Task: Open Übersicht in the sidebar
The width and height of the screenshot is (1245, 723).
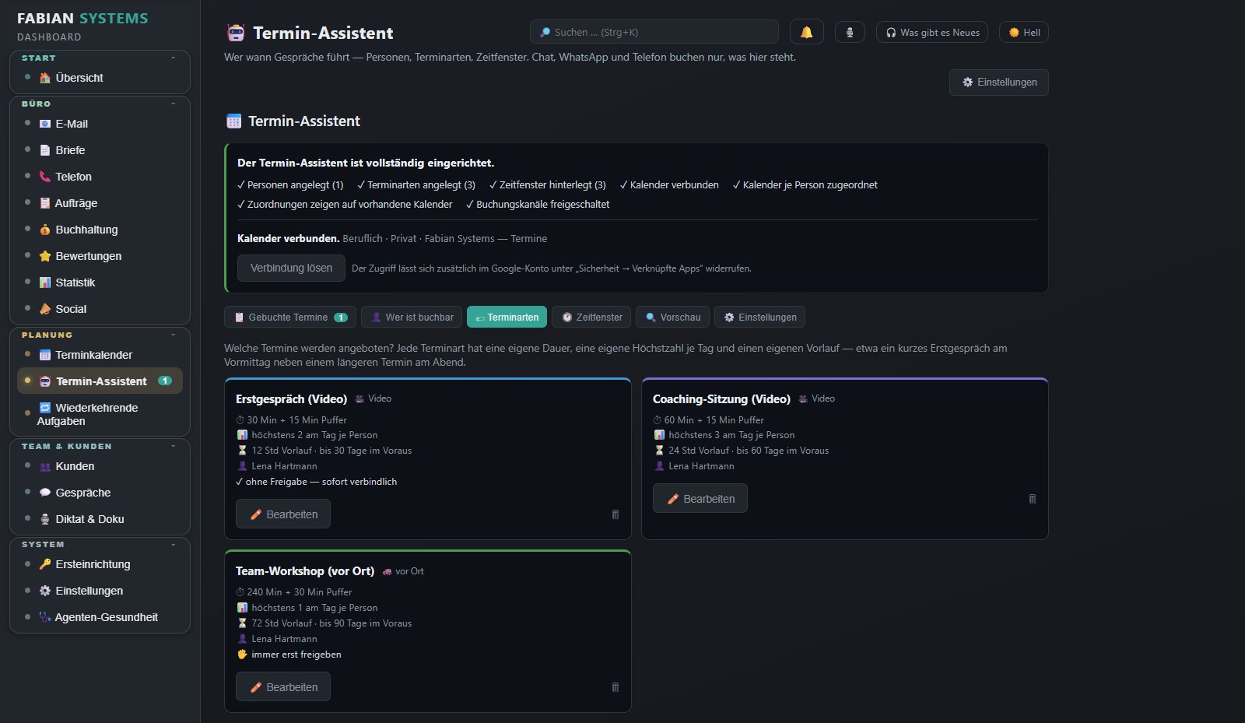Action: click(100, 78)
